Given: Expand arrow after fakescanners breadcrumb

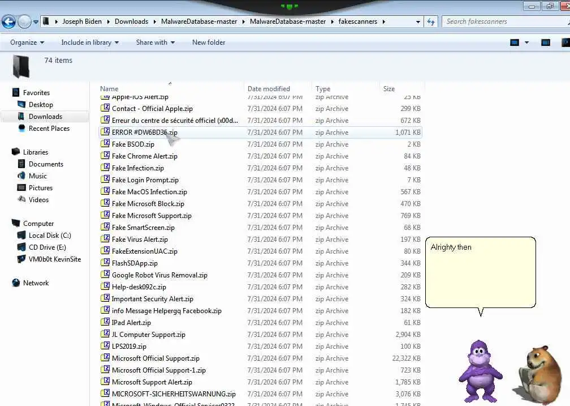Looking at the screenshot, I should click(383, 22).
